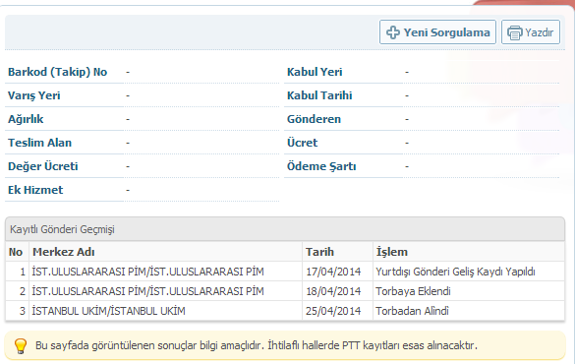This screenshot has width=575, height=364.
Task: Click the No column header
Action: click(18, 252)
